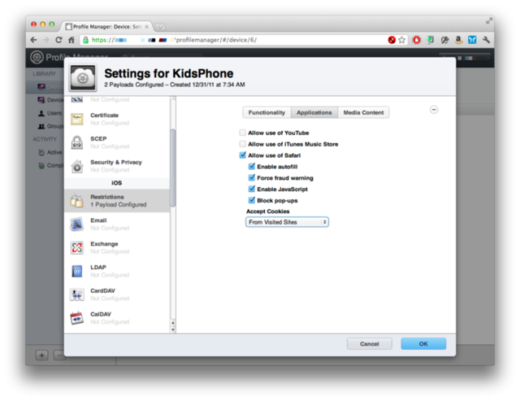Click the payload list scroll down arrow
The image size is (520, 401).
[x=173, y=329]
